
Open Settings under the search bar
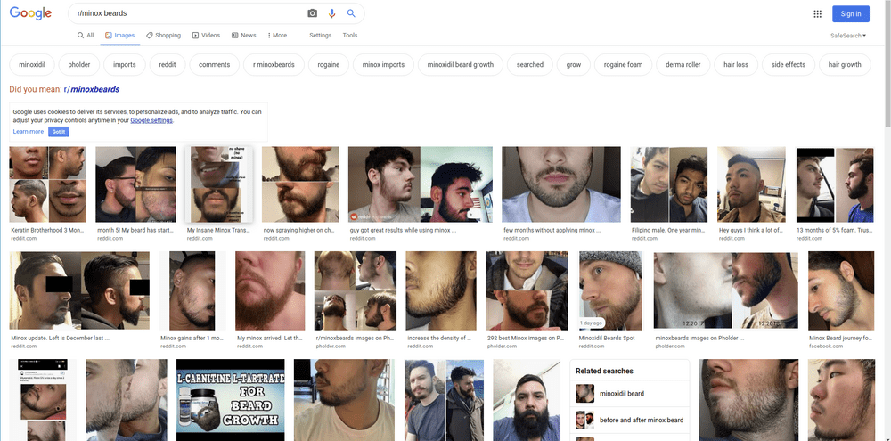click(x=321, y=36)
